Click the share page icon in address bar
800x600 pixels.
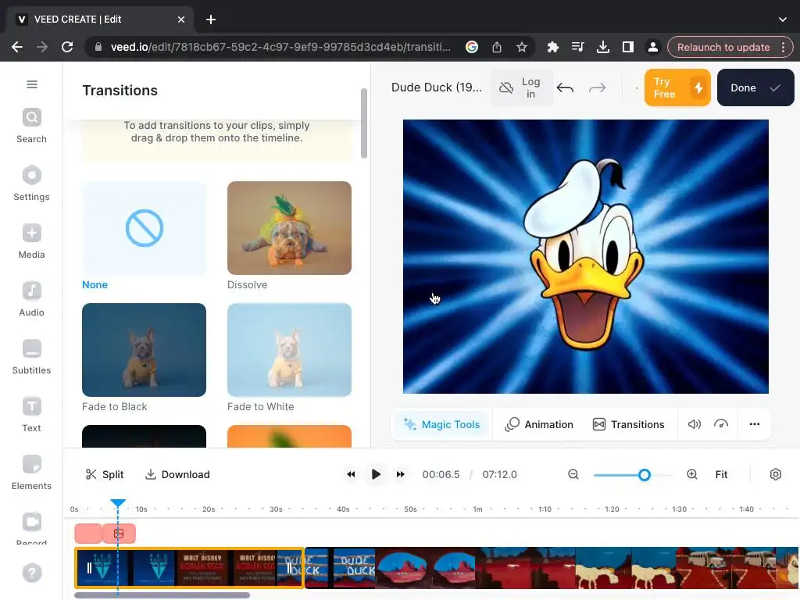[x=497, y=47]
